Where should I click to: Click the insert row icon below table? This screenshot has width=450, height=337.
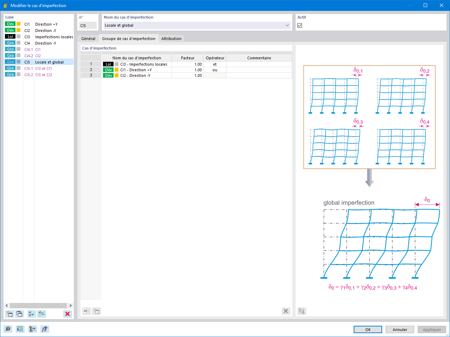pos(86,311)
